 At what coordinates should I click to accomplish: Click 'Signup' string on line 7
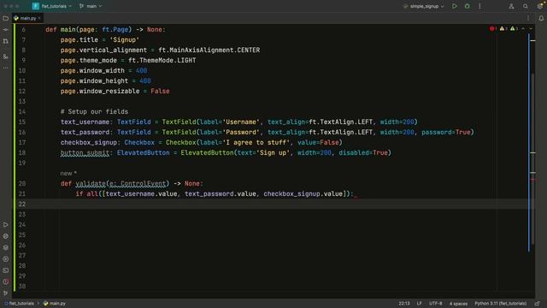[125, 40]
